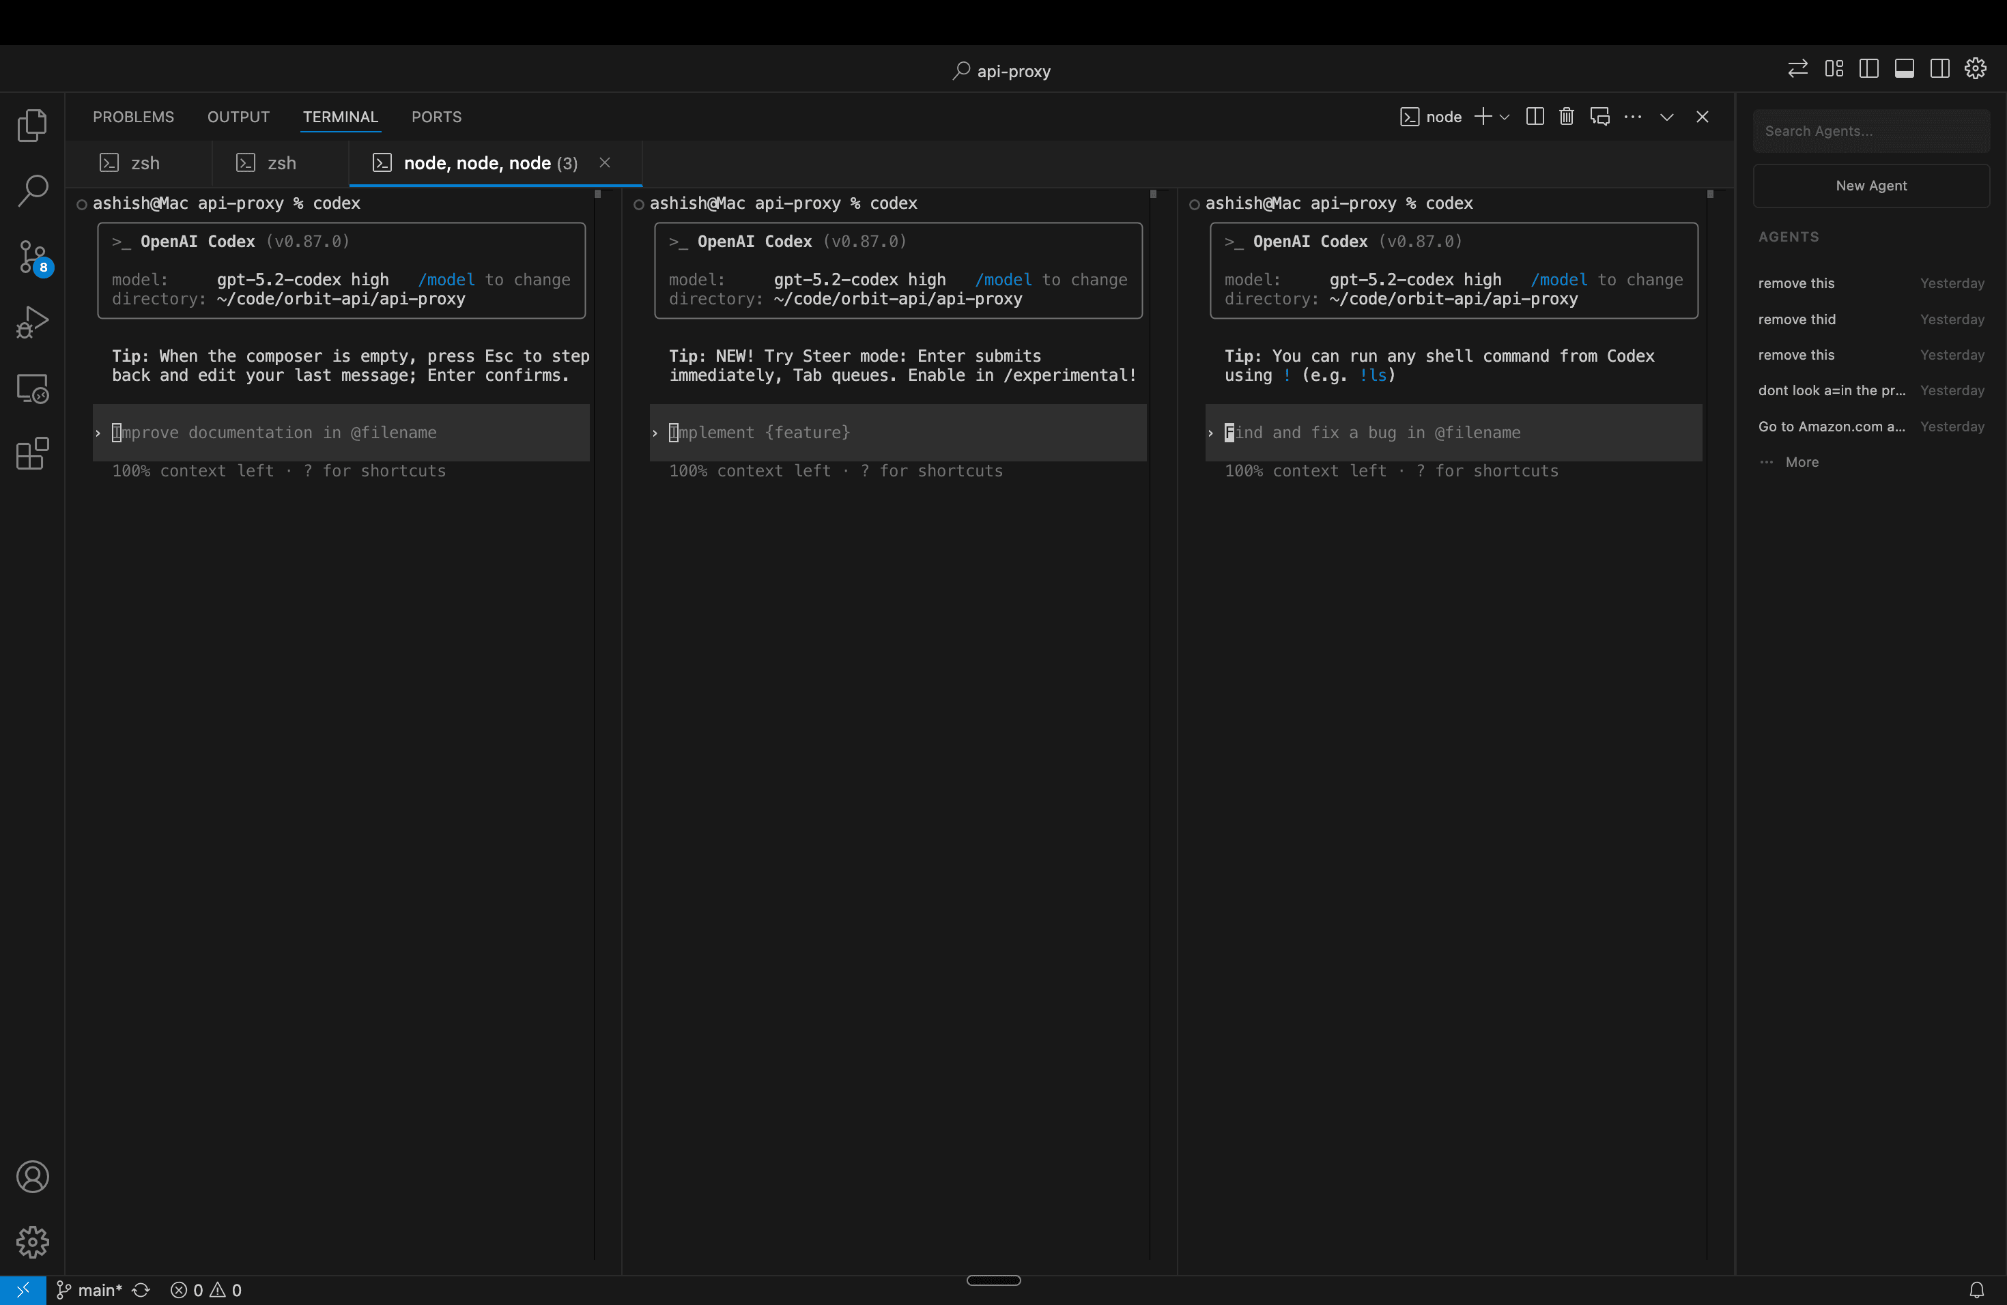Kill the active terminal with the trash icon
Viewport: 2007px width, 1305px height.
point(1566,116)
